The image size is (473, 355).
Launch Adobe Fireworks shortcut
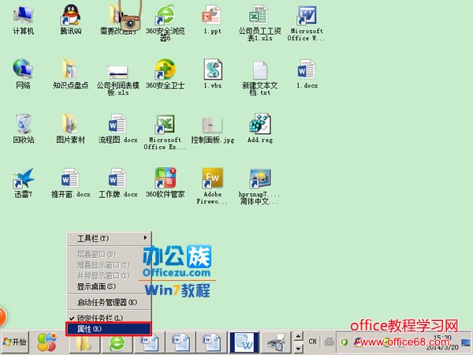(x=212, y=185)
